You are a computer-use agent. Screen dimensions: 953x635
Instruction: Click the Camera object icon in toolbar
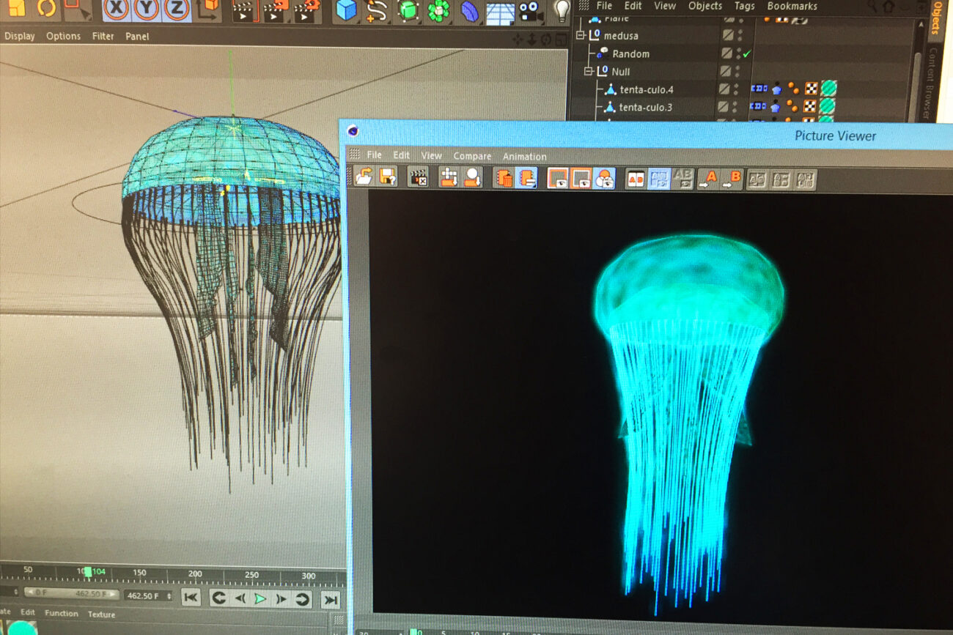(x=529, y=10)
